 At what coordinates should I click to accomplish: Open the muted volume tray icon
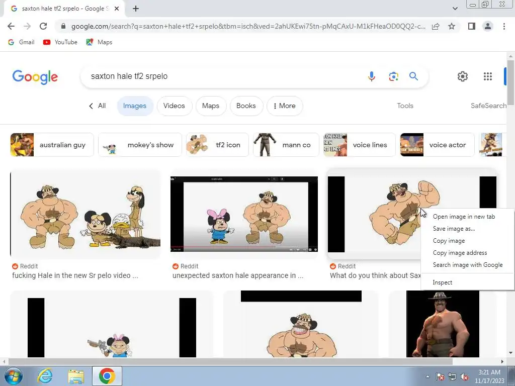click(x=465, y=376)
